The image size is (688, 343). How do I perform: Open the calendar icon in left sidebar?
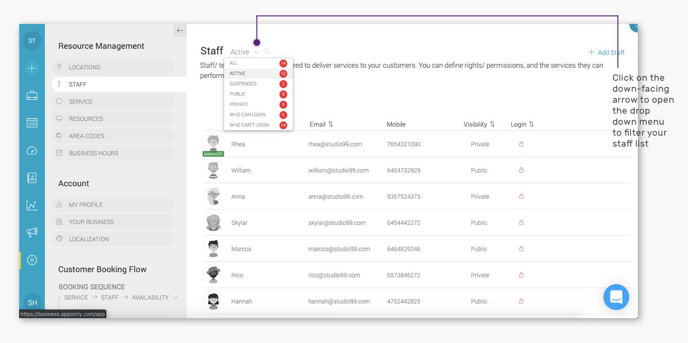point(32,123)
